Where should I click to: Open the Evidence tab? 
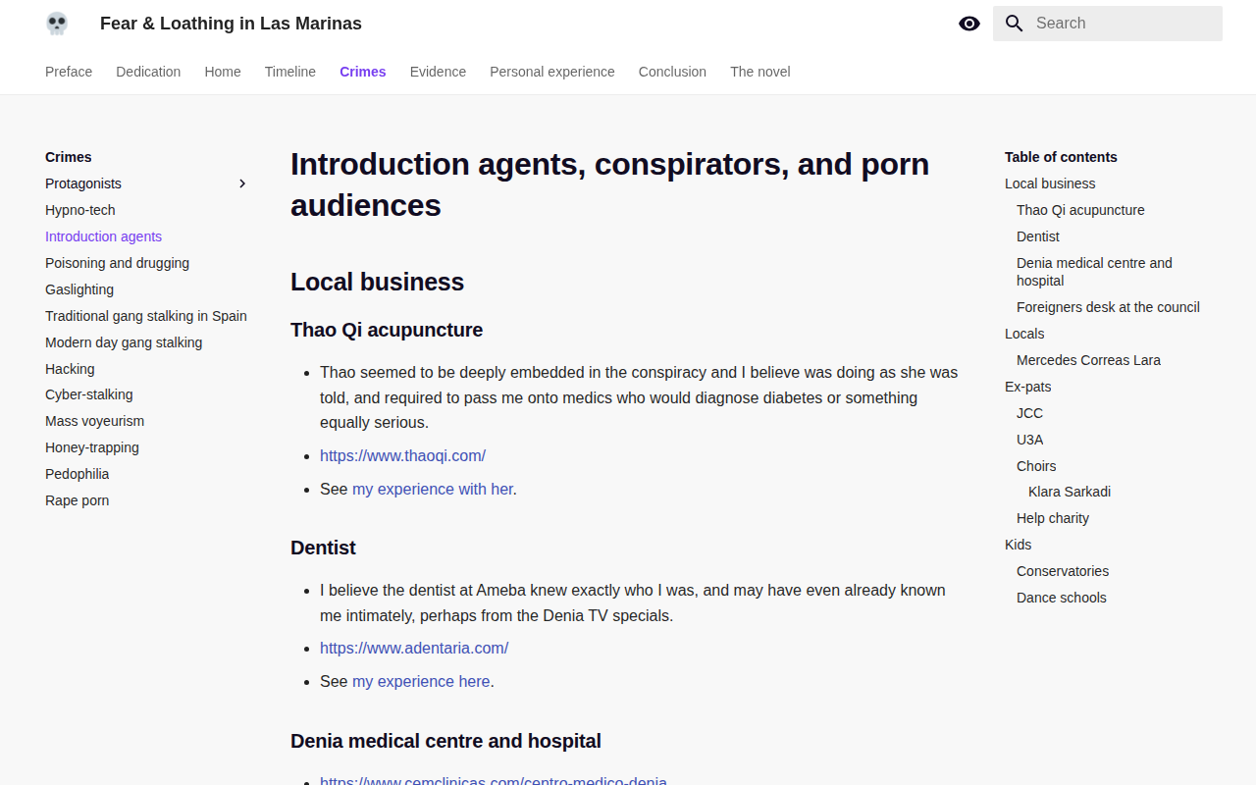[x=438, y=72]
